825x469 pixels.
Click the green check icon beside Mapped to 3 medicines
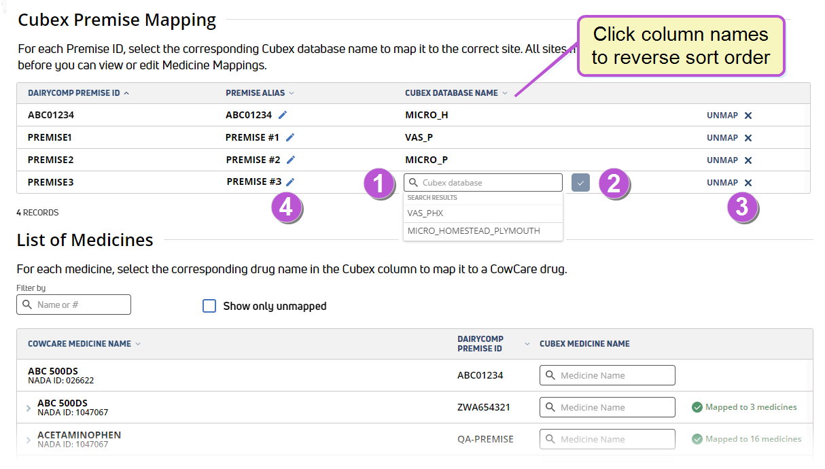tap(697, 407)
